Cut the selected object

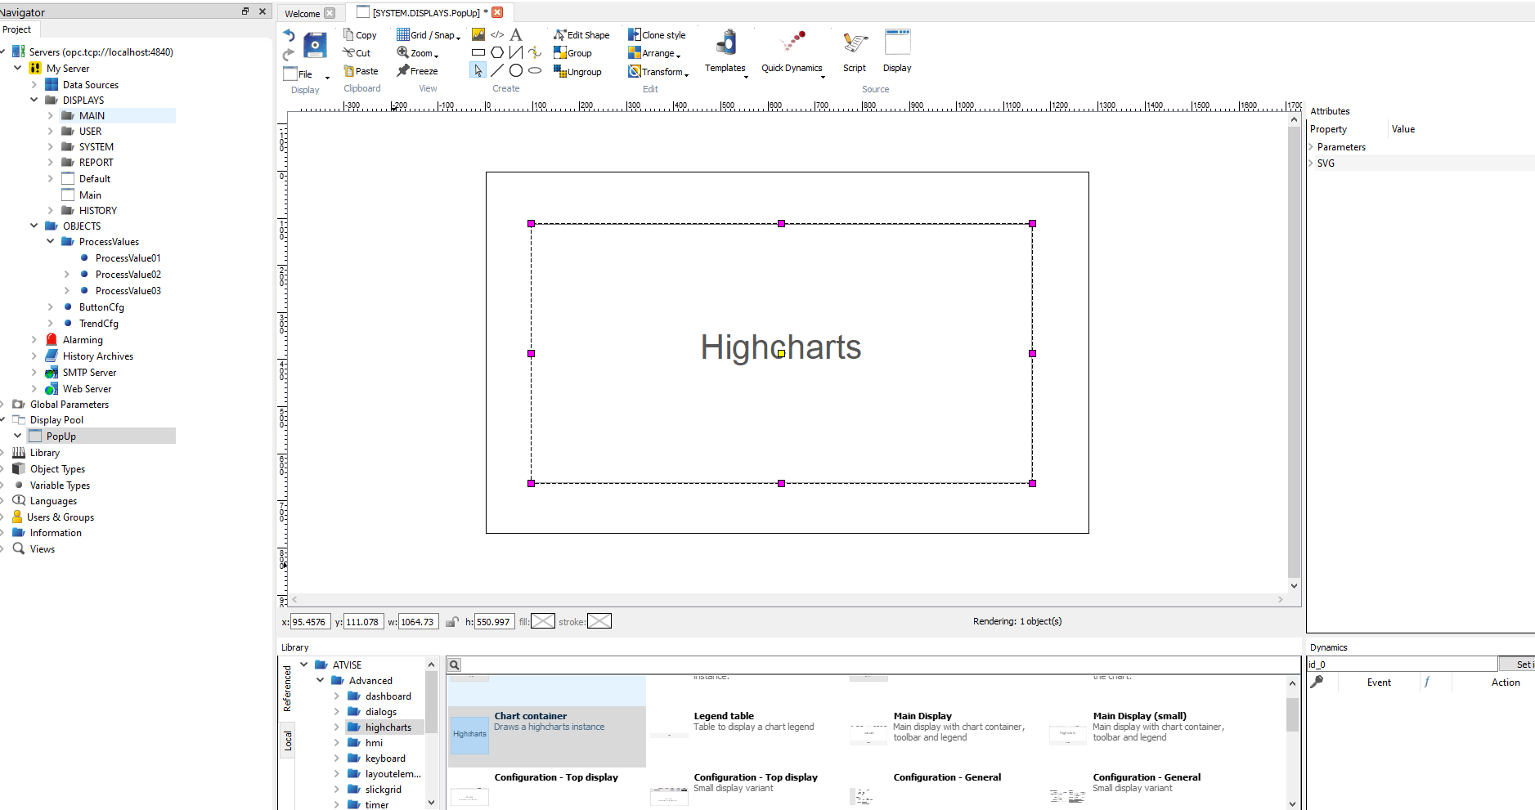pos(357,53)
